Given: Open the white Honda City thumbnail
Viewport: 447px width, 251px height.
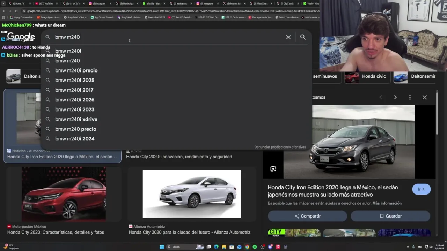Looking at the screenshot, I should pos(192,194).
